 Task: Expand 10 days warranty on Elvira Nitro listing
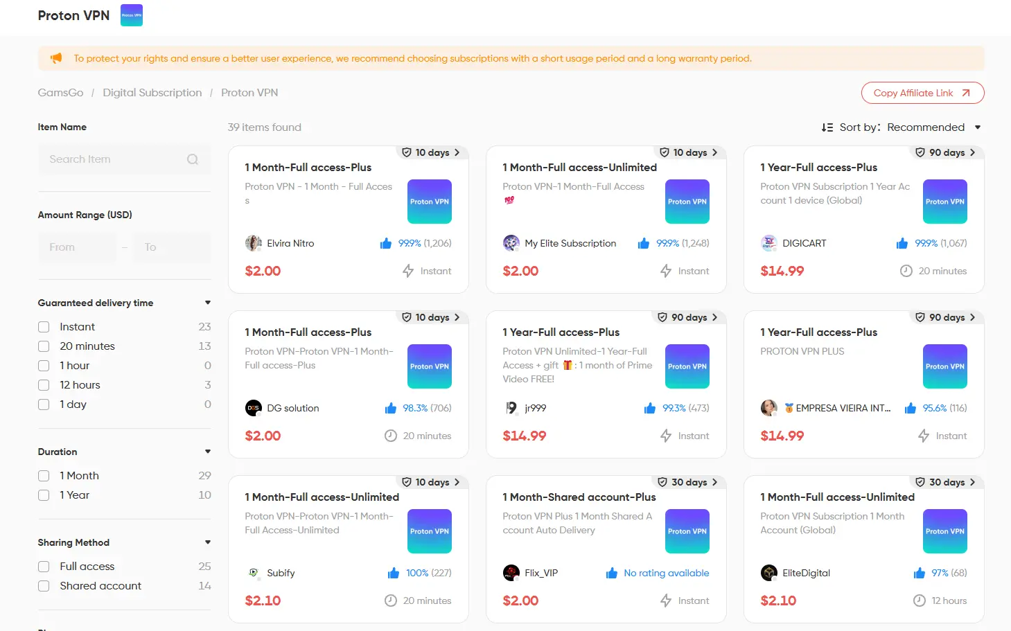click(x=431, y=152)
